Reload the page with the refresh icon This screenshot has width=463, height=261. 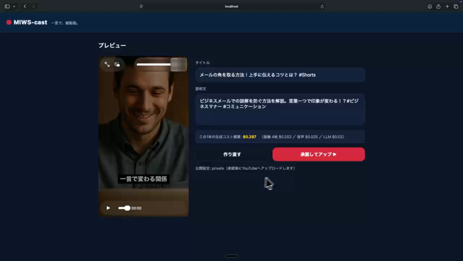pos(322,6)
